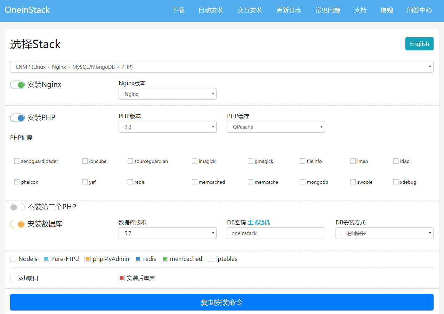The width and height of the screenshot is (444, 314).
Task: Click the 生成随机 password link
Action: [259, 222]
